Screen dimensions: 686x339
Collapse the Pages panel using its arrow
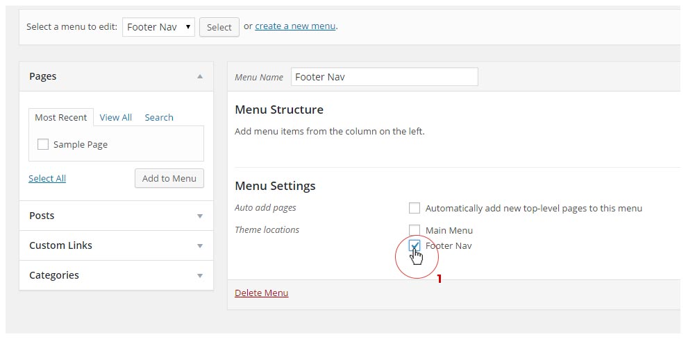click(200, 76)
